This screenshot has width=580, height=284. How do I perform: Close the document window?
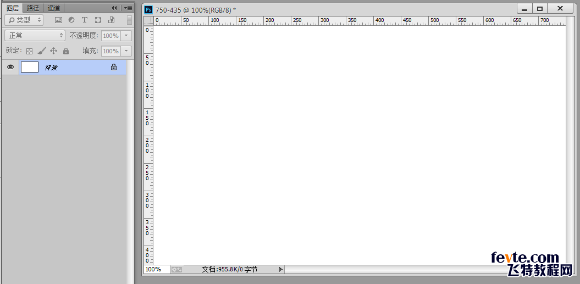(560, 8)
